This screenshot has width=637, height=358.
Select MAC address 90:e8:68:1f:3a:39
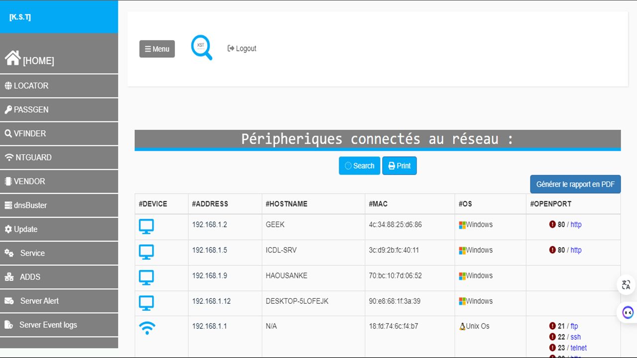click(x=395, y=301)
